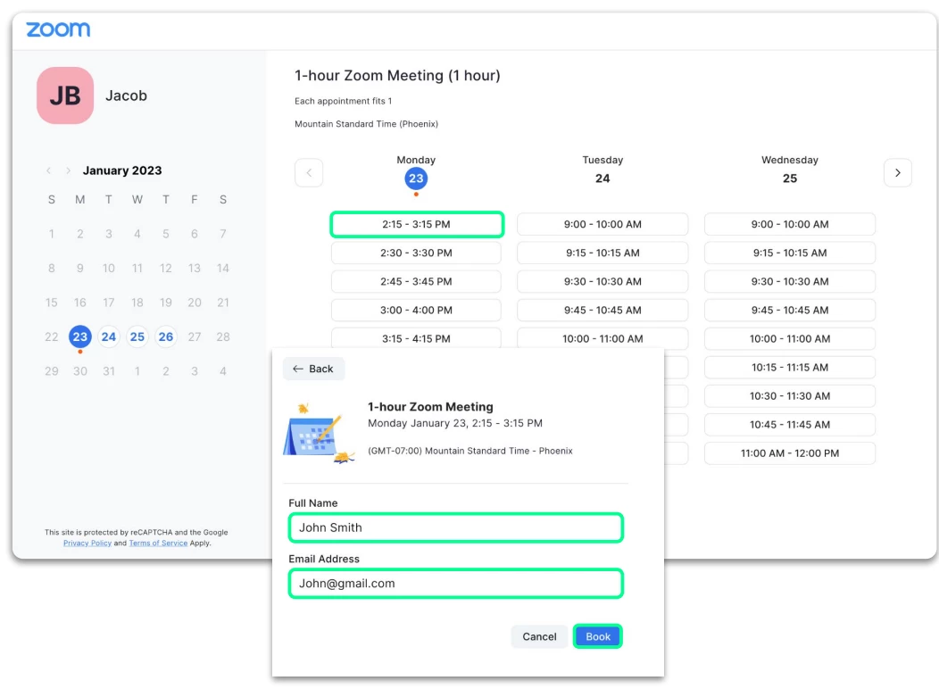The image size is (939, 689).
Task: Open the Privacy Policy link
Action: [x=87, y=543]
